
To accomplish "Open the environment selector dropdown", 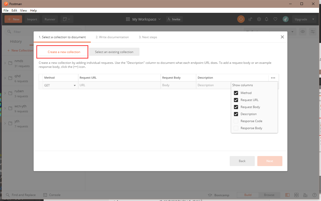I will [x=270, y=32].
